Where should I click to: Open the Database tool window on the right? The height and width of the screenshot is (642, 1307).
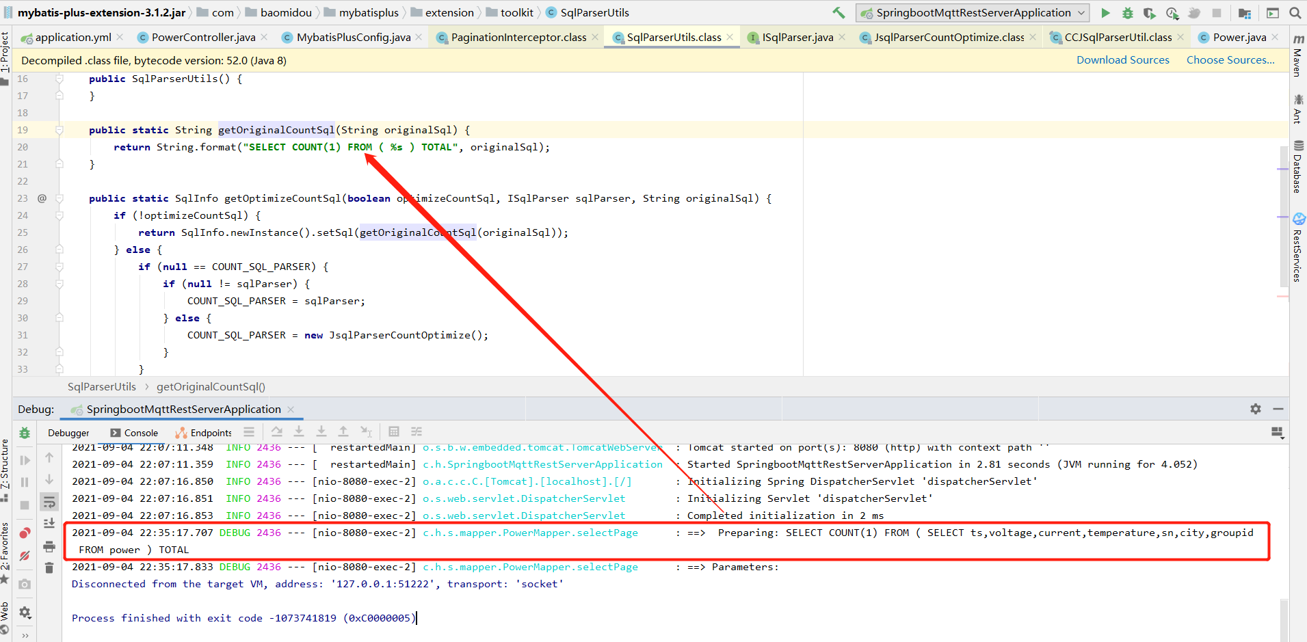[1297, 167]
